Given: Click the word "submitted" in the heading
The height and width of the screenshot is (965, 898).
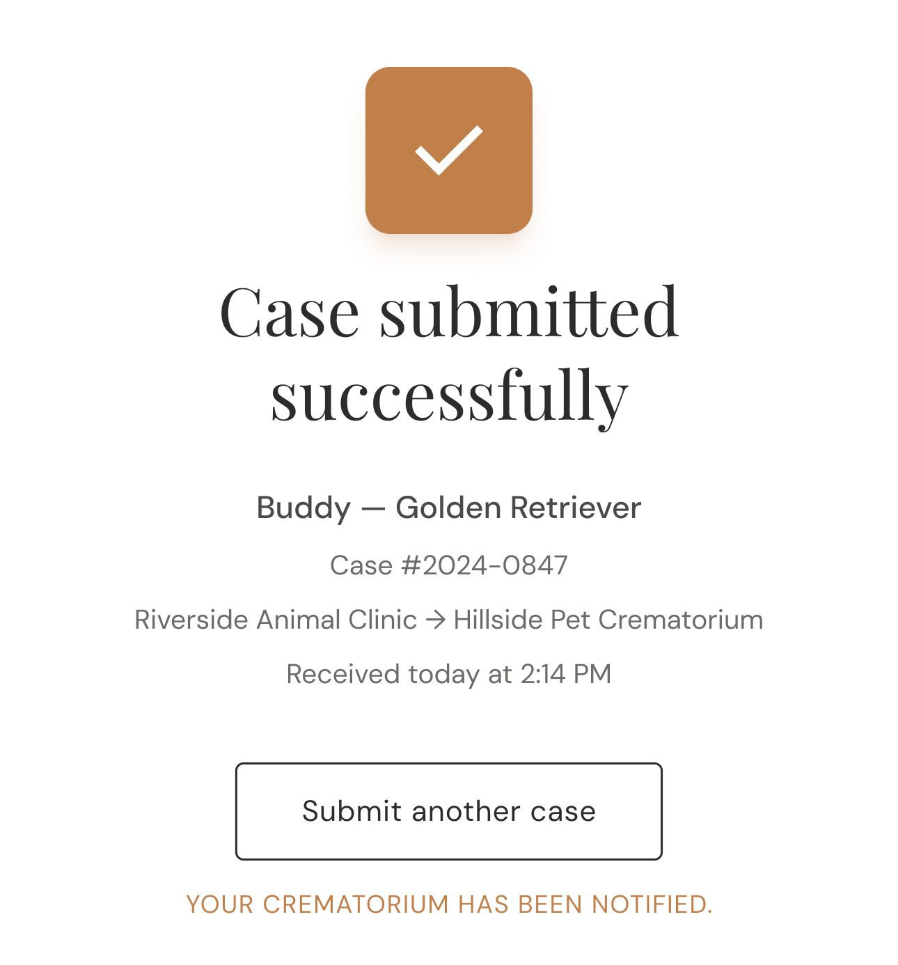Looking at the screenshot, I should pos(529,313).
